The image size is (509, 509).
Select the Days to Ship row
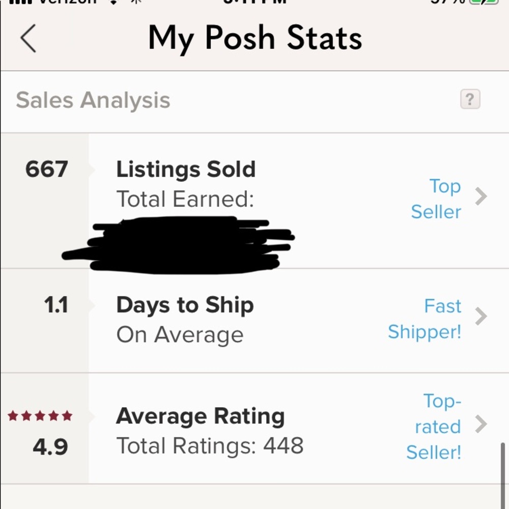(254, 321)
